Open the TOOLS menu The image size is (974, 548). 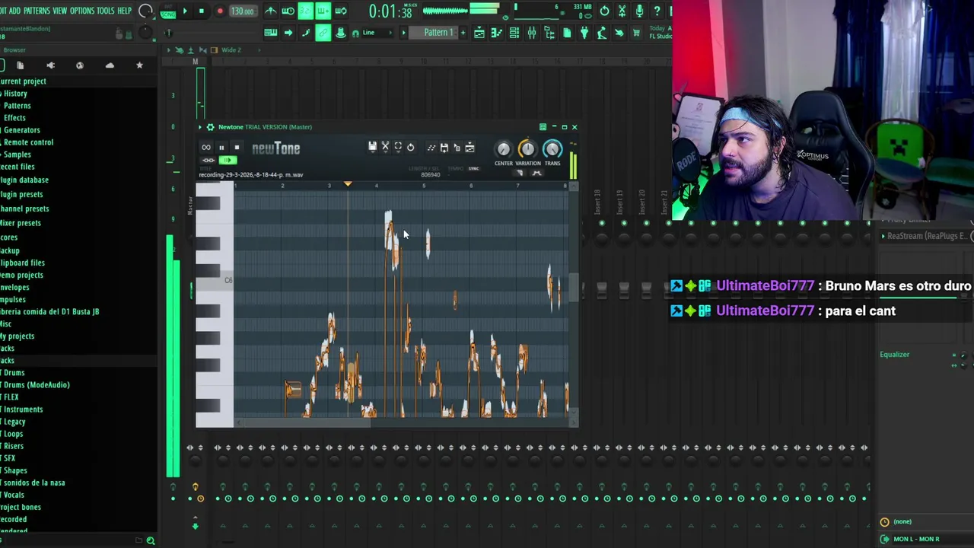(106, 11)
